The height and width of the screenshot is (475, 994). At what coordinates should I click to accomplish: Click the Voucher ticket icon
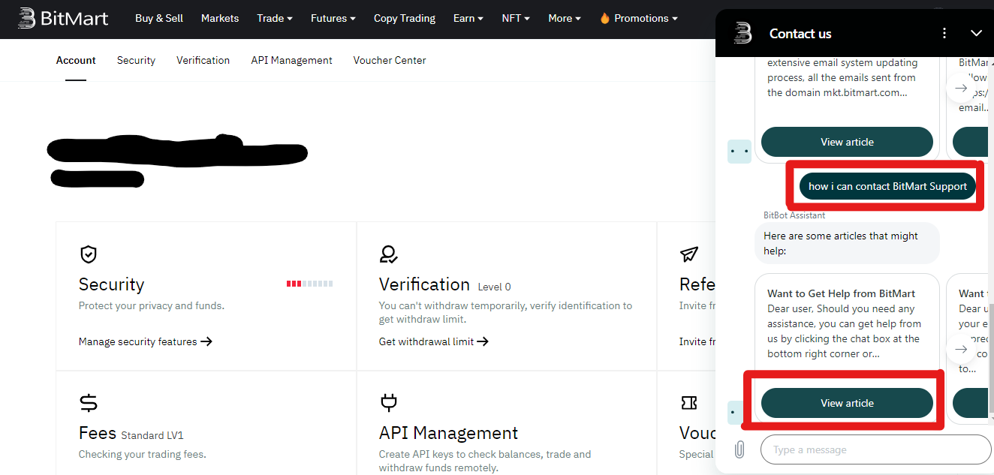pyautogui.click(x=689, y=403)
